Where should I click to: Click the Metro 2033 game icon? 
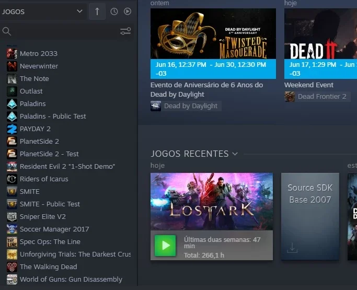(12, 53)
